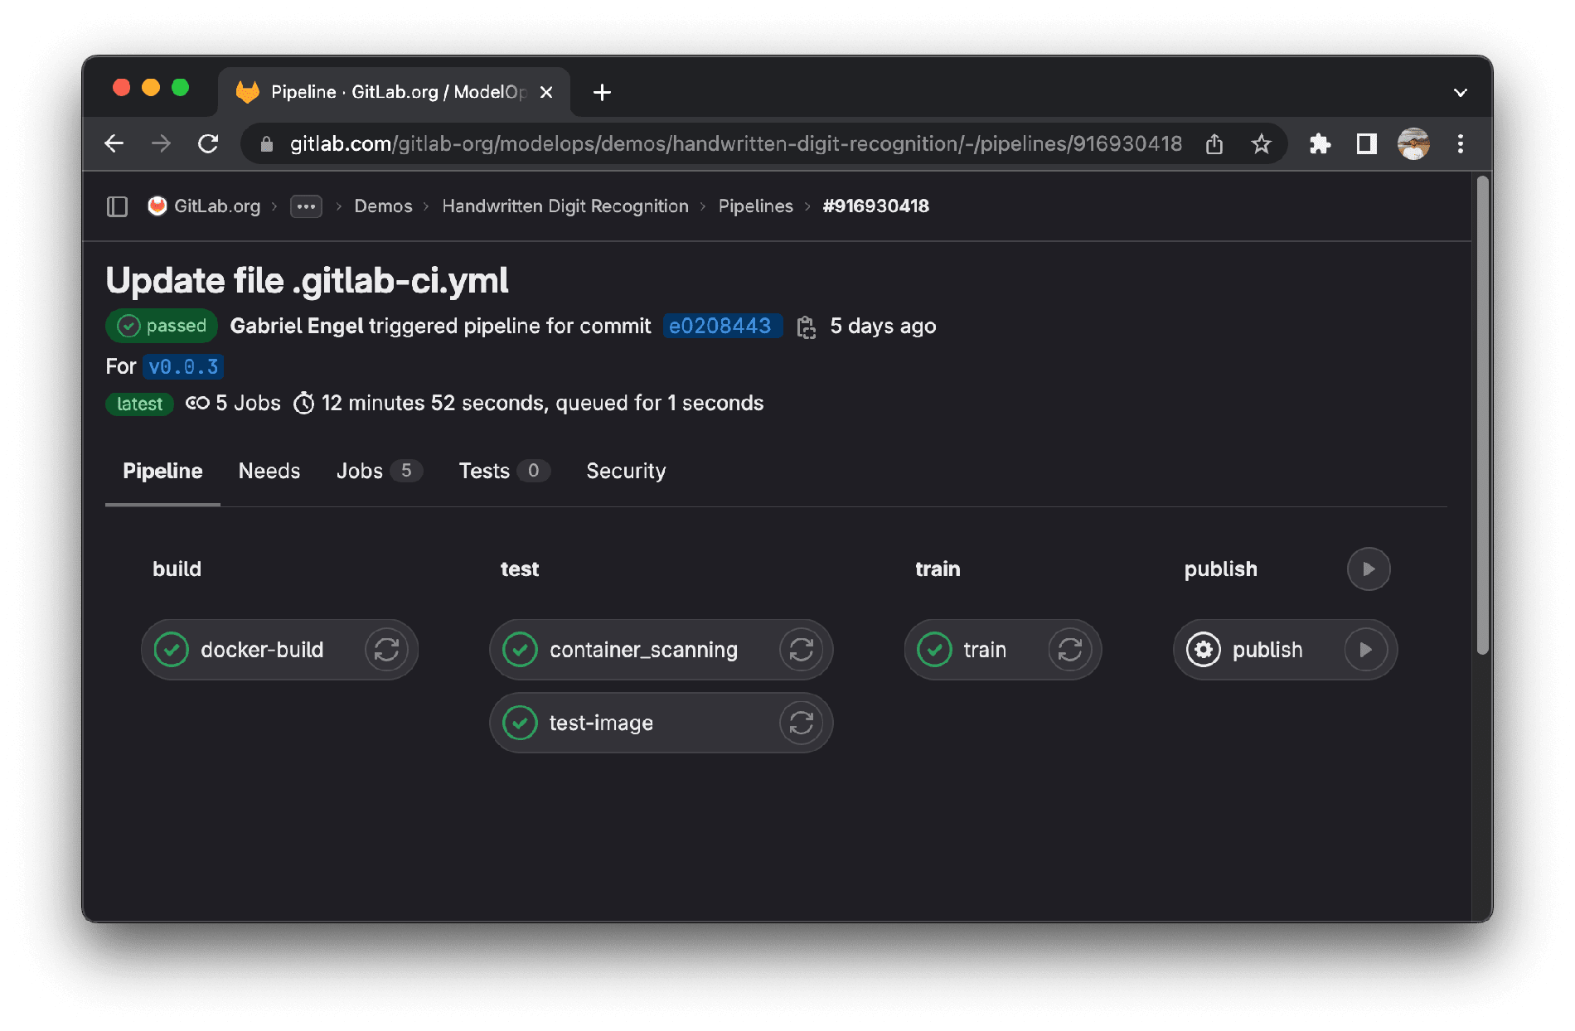Go to Demos breadcrumb
The height and width of the screenshot is (1031, 1575).
pos(383,206)
